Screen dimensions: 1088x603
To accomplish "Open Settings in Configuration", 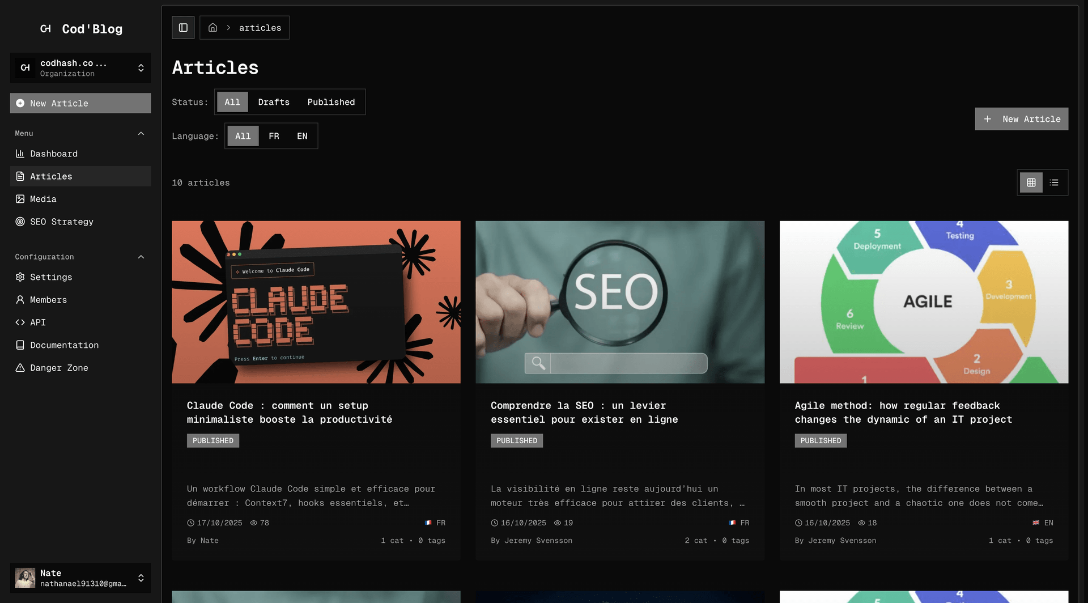I will 51,277.
